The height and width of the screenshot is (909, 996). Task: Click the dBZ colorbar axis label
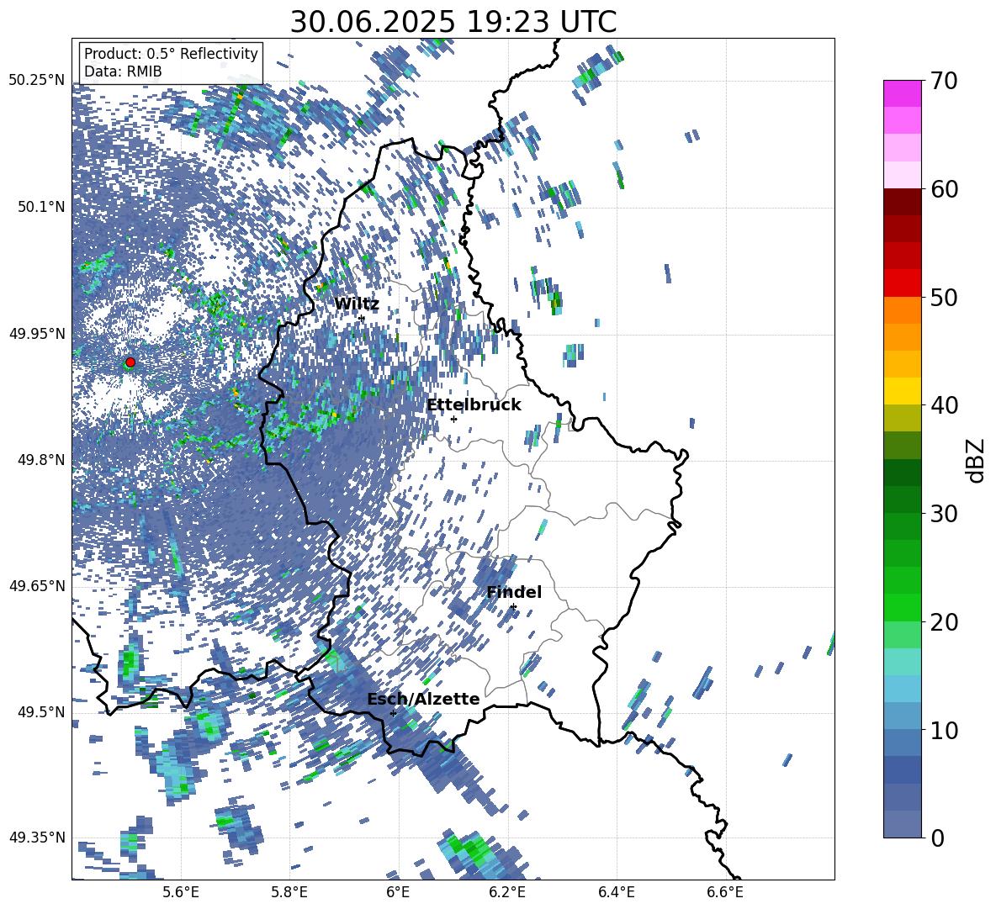pyautogui.click(x=977, y=460)
